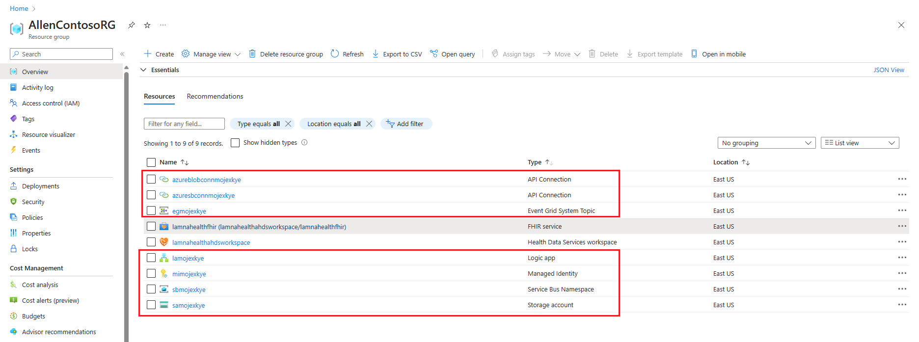The height and width of the screenshot is (342, 919).
Task: Click the mimojexkye Managed Identity key icon
Action: coord(164,274)
